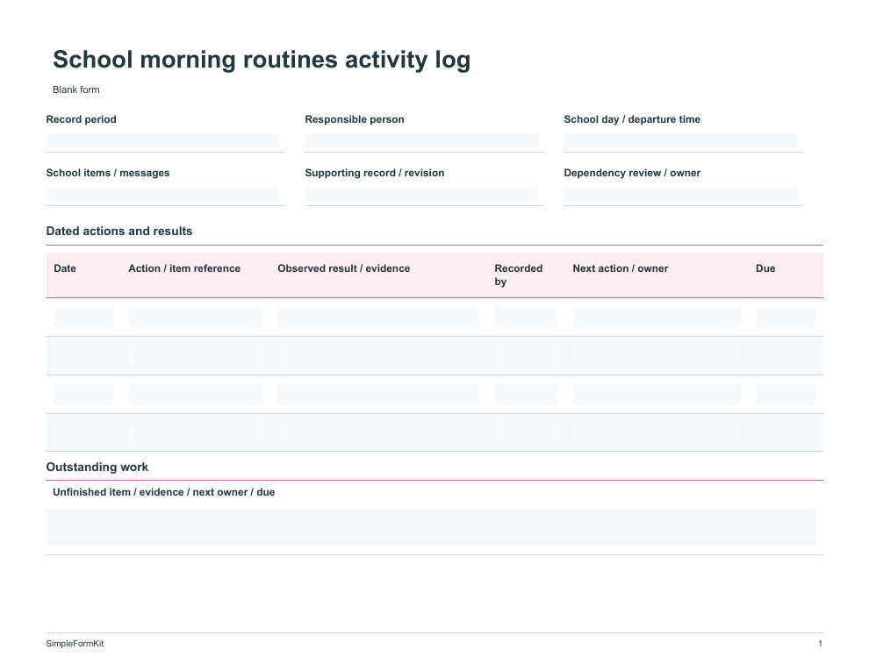Screen dimensions: 869x671
Task: Click the 'Supporting record / revision' label
Action: coord(374,173)
